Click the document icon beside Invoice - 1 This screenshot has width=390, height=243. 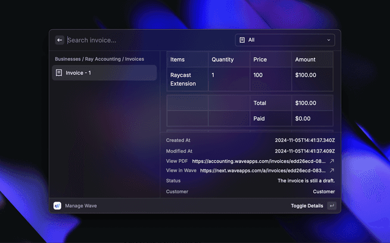pyautogui.click(x=58, y=73)
